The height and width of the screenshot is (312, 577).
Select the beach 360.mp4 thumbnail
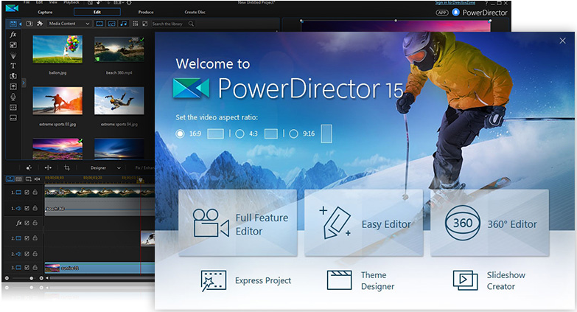(x=119, y=49)
